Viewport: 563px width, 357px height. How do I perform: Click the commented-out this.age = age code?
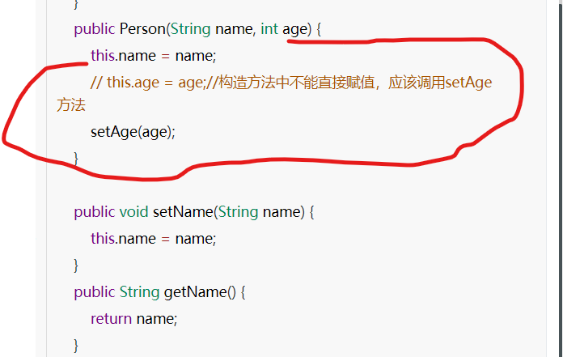click(147, 83)
